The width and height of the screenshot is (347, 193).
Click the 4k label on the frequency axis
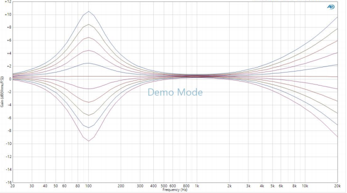(262, 186)
